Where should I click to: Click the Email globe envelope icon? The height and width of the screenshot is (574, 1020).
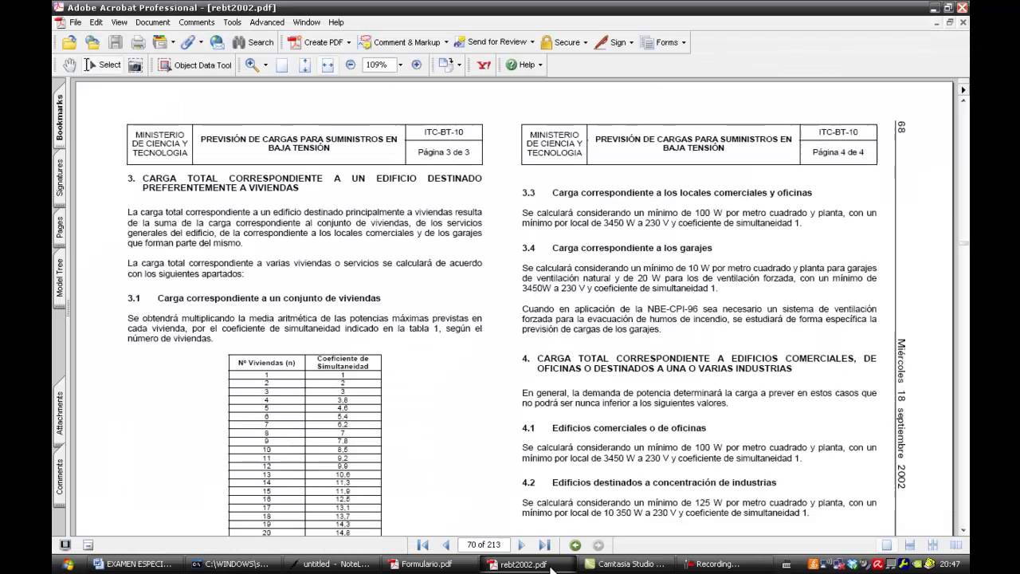coord(217,42)
